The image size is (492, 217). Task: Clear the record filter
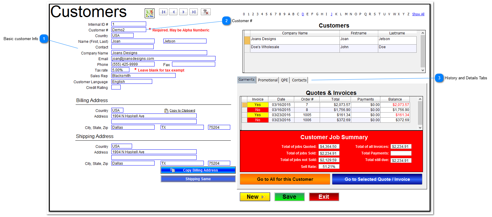(x=206, y=12)
